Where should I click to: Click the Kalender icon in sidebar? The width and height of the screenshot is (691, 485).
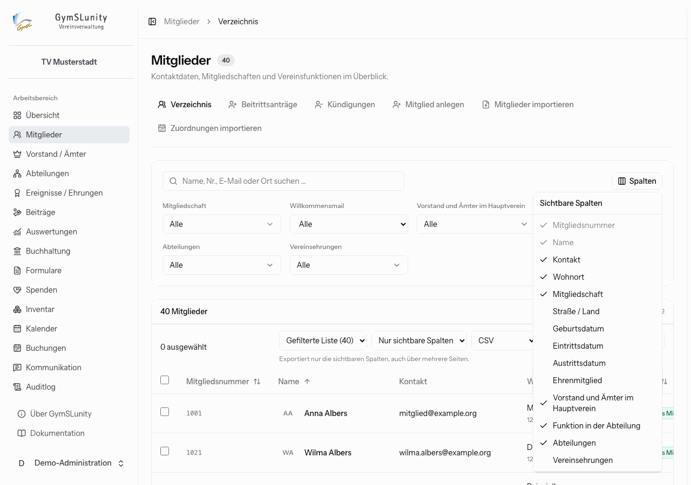pos(17,329)
